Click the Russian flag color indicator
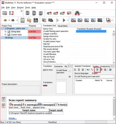Screen dimensions: 116x124 pyautogui.click(x=45, y=85)
